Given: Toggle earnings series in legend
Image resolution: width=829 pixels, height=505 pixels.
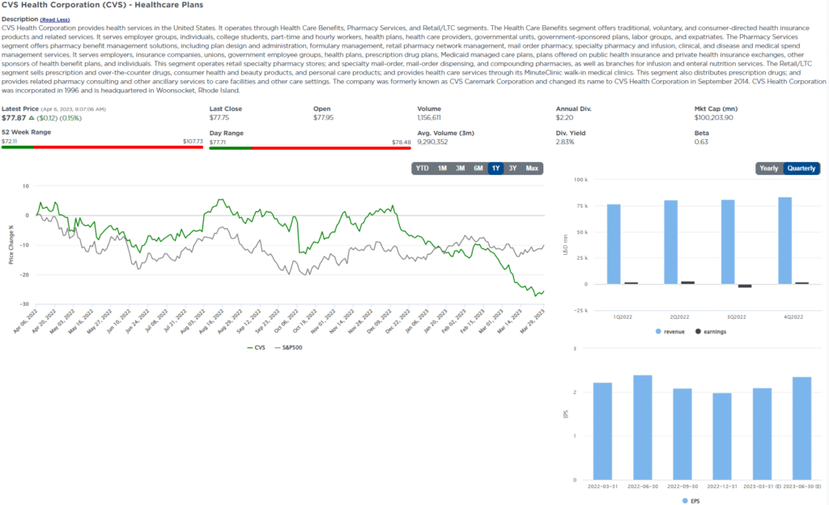Looking at the screenshot, I should point(711,332).
